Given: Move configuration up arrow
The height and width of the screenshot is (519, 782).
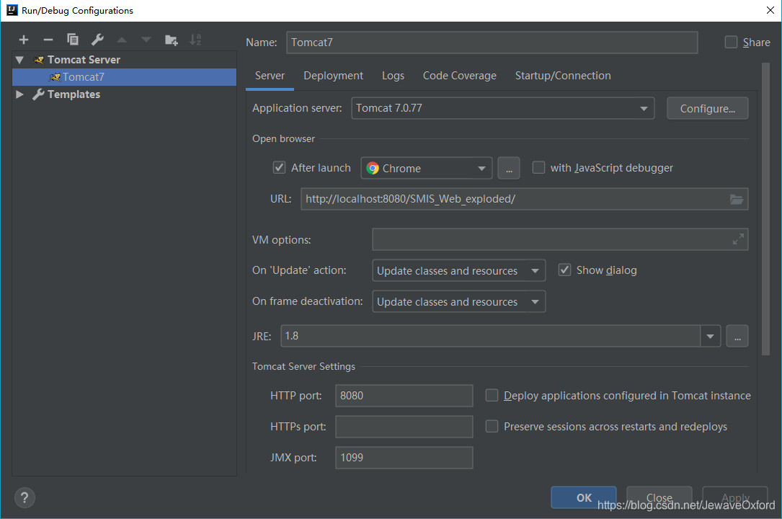Looking at the screenshot, I should point(122,40).
